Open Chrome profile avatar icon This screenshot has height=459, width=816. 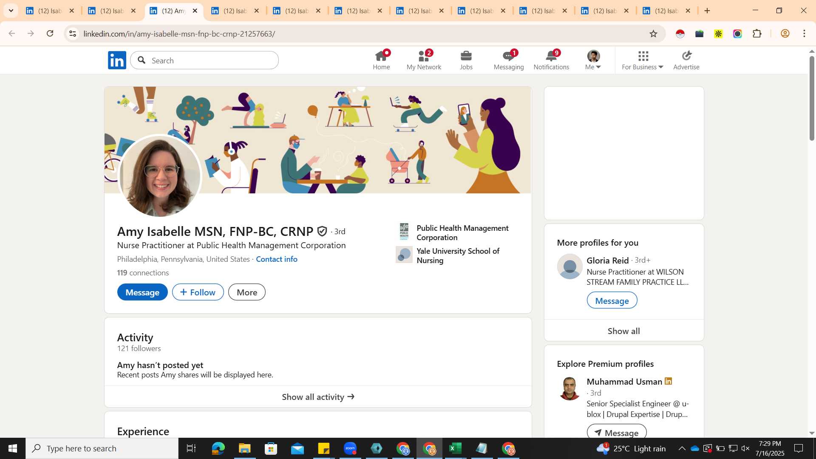(x=785, y=34)
